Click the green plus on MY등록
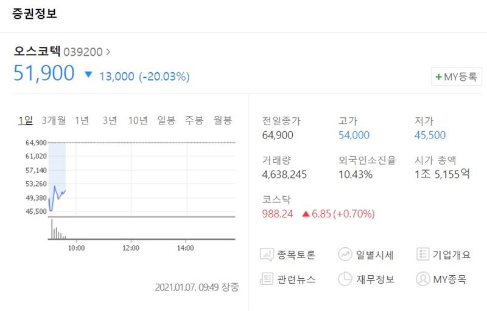This screenshot has width=487, height=311. tap(438, 77)
